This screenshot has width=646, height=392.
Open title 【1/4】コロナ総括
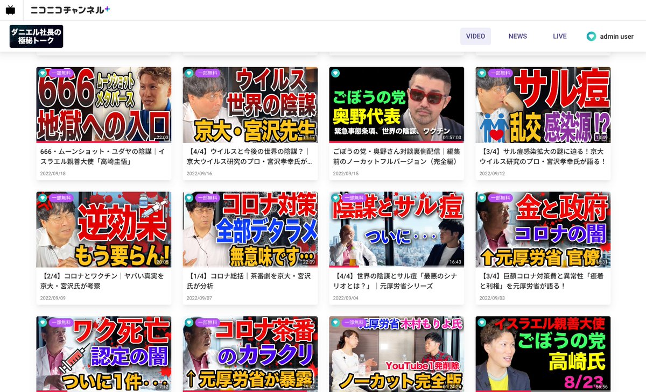[x=249, y=281]
